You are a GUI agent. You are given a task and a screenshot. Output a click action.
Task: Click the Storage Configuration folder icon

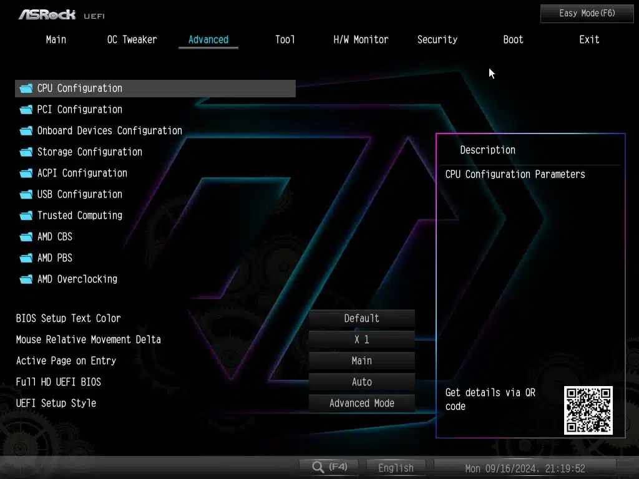(26, 152)
